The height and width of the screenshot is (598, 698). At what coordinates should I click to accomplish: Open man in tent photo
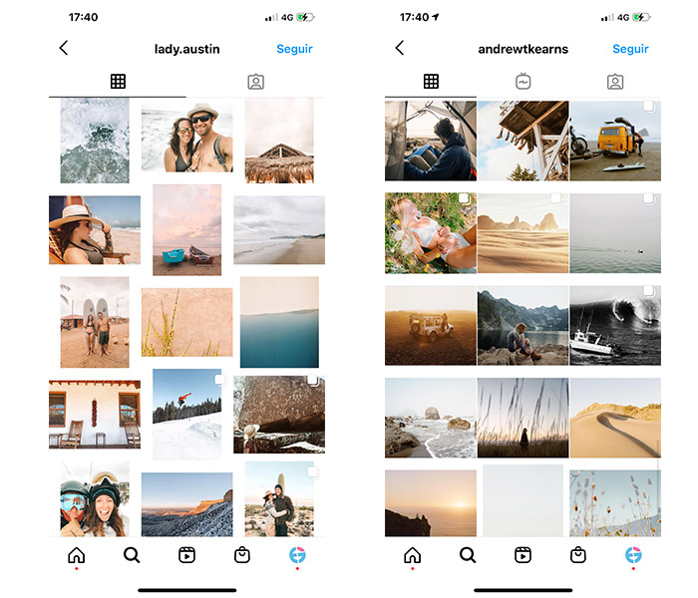click(x=431, y=141)
